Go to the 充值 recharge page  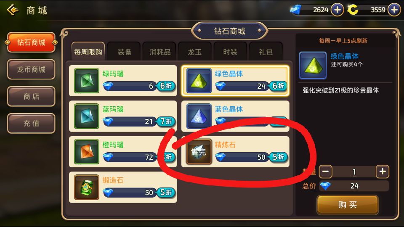[x=31, y=123]
